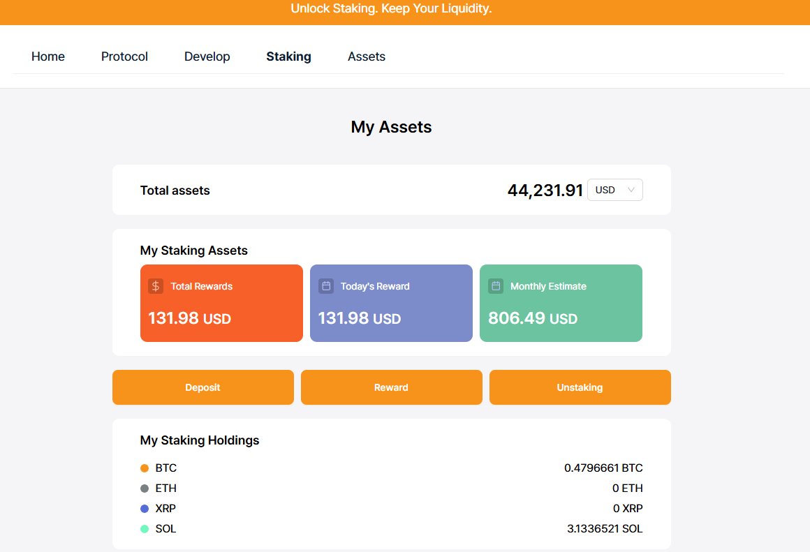Click the 0.4796661 BTC amount
This screenshot has width=810, height=552.
coord(603,468)
